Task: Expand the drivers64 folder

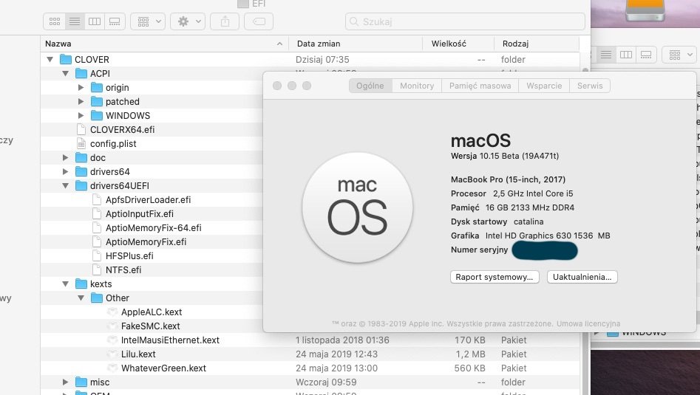Action: coord(66,171)
